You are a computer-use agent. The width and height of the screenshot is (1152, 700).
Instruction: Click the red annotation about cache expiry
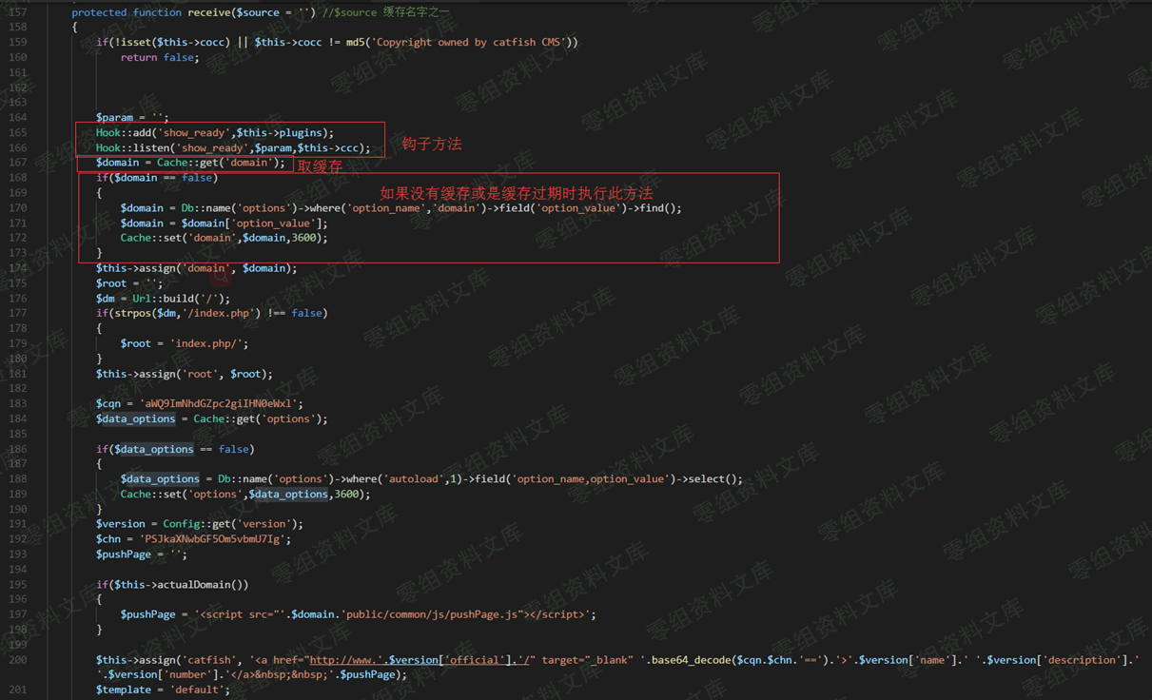(x=517, y=193)
